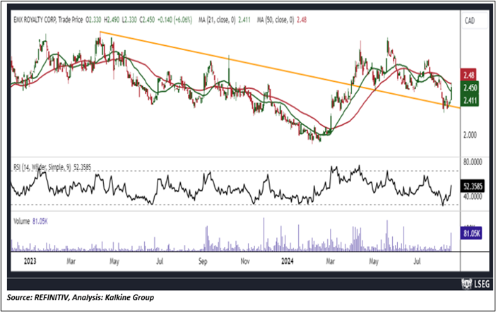496x312 pixels.
Task: Click the Jul label after 2024 on the time axis
Action: pos(418,261)
